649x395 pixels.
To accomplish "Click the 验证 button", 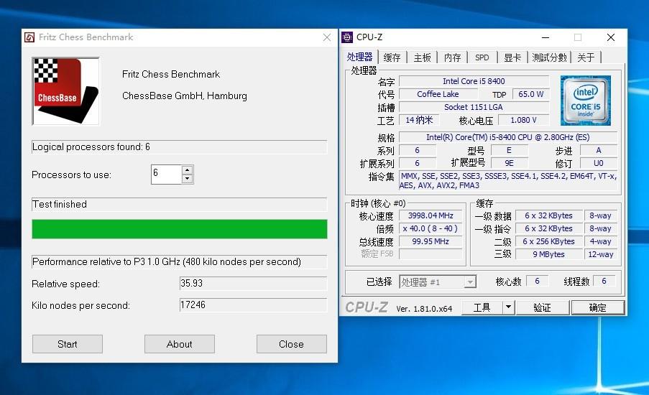I will point(542,307).
